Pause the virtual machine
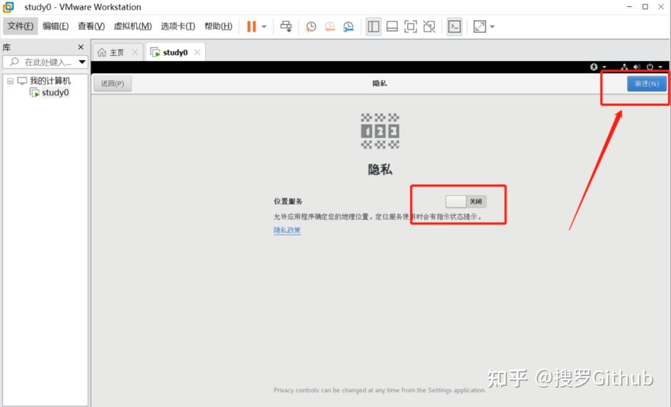671x407 pixels. point(251,27)
